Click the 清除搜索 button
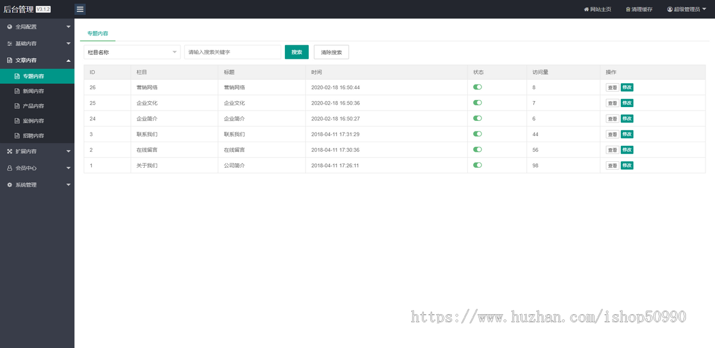Viewport: 715px width, 348px height. 331,52
